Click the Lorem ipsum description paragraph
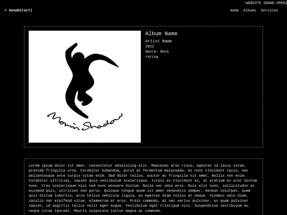This screenshot has height=215, width=287. [143, 188]
